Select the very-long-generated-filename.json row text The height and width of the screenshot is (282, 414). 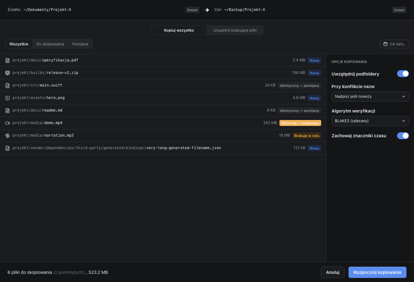(x=117, y=148)
